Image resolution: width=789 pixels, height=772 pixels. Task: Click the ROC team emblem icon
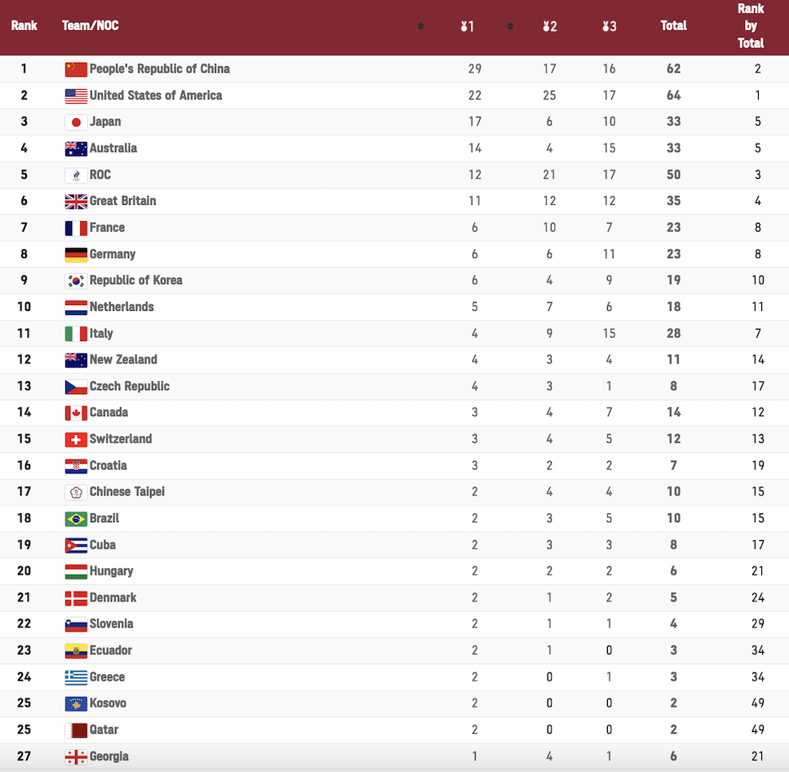click(76, 175)
